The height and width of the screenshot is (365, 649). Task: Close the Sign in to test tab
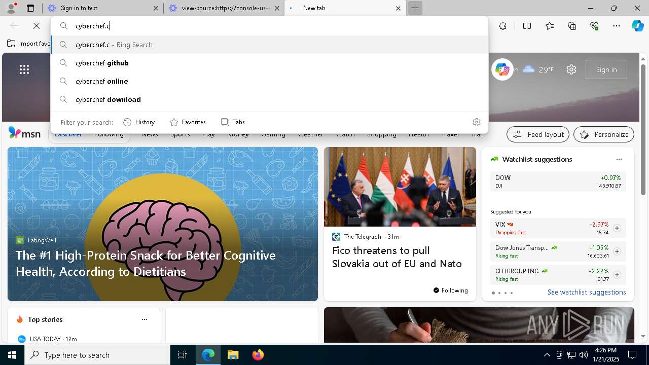[x=156, y=8]
